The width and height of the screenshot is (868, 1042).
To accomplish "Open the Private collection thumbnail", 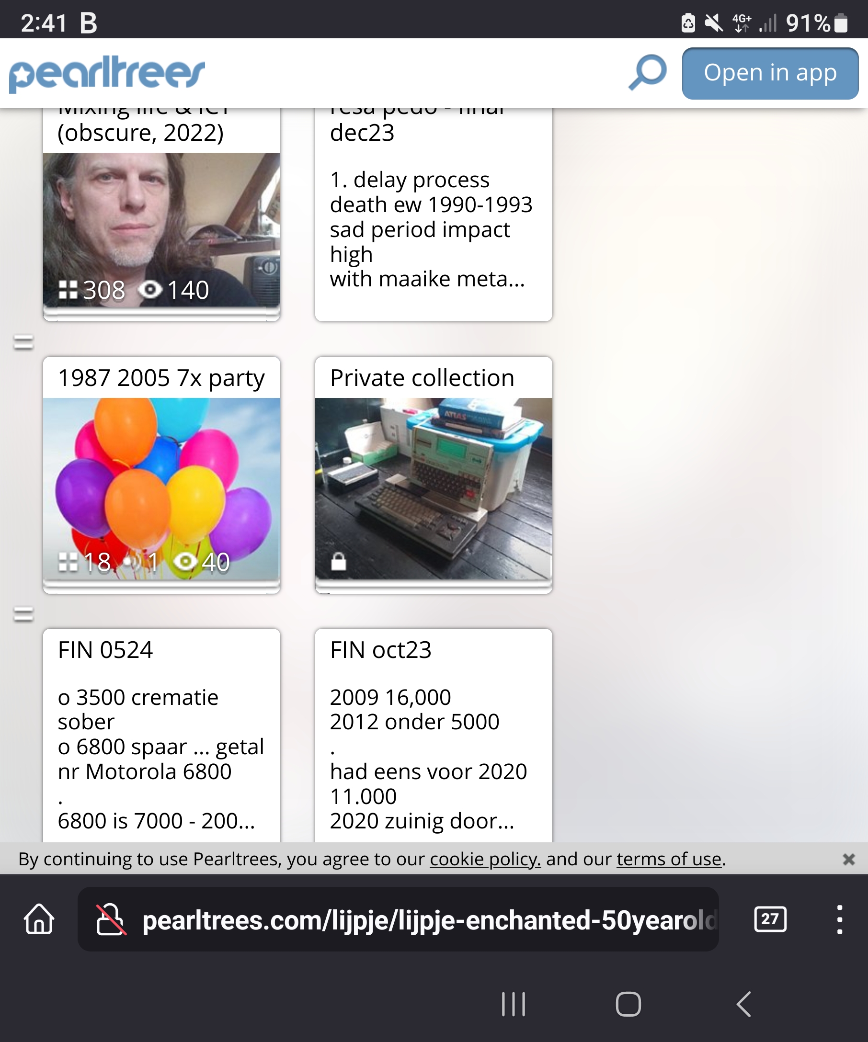I will tap(433, 488).
